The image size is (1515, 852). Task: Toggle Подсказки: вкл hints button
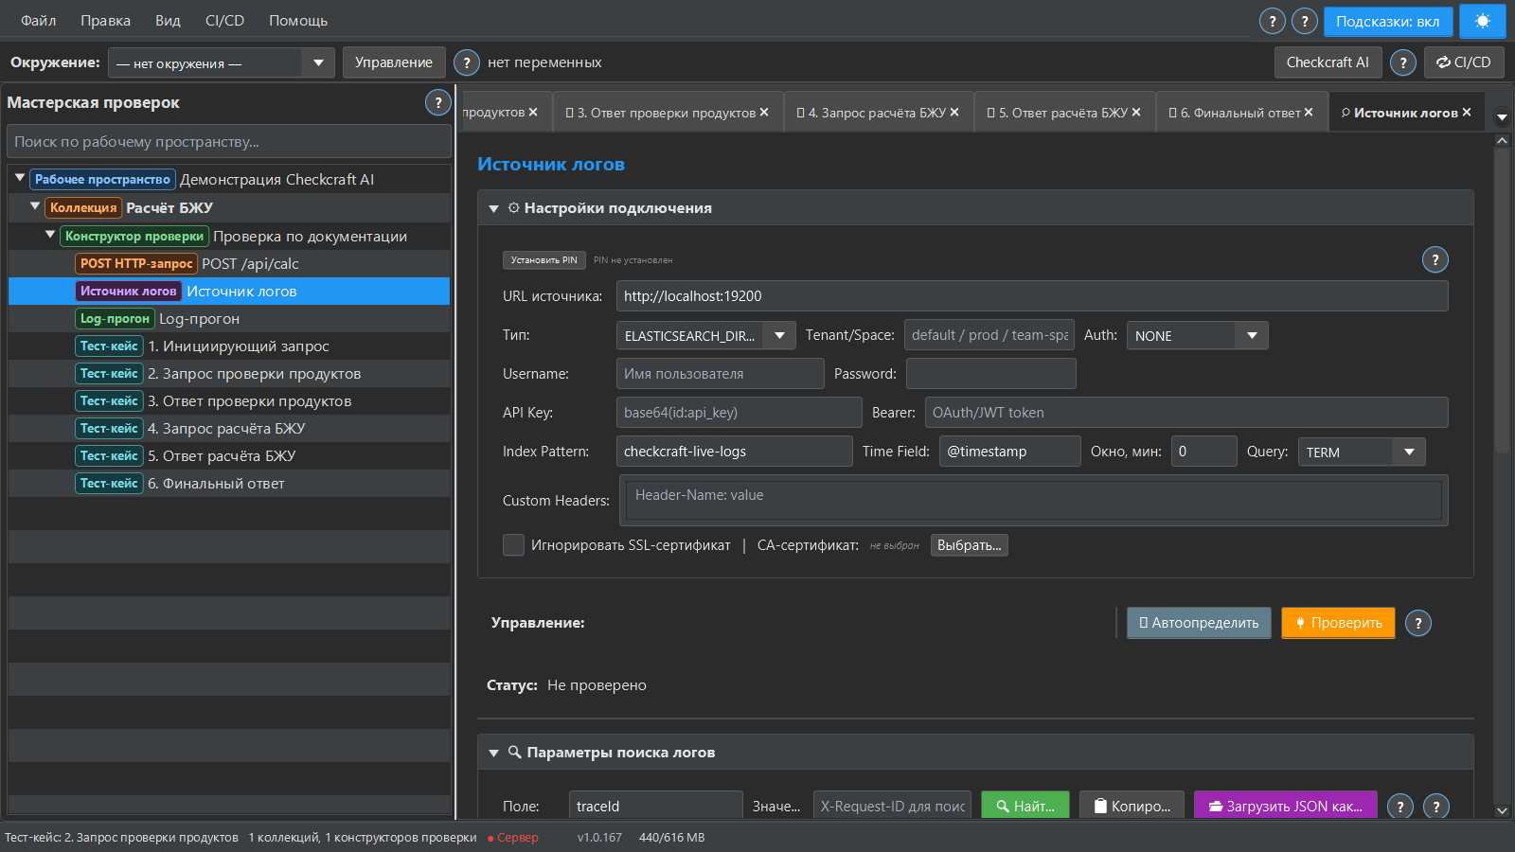1387,21
